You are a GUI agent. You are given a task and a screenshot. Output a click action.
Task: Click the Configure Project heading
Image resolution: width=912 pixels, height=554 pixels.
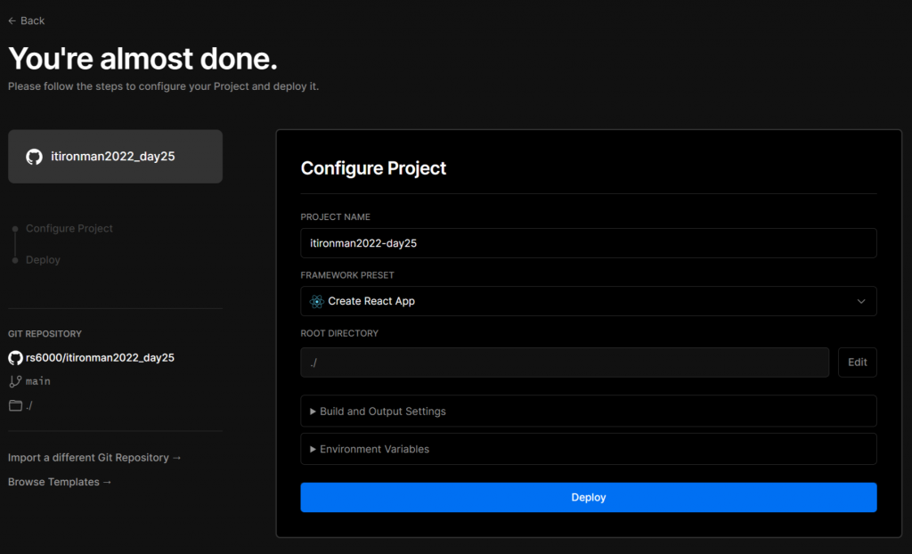coord(373,168)
